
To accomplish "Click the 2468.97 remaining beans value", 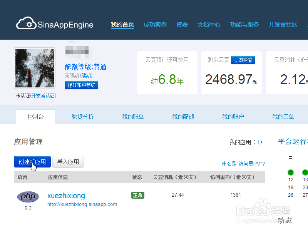I will click(229, 80).
